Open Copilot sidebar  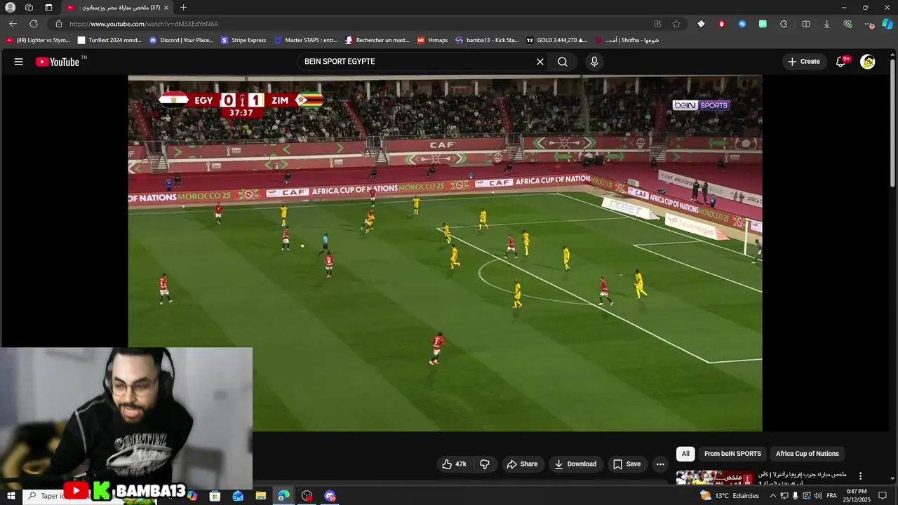pos(887,24)
